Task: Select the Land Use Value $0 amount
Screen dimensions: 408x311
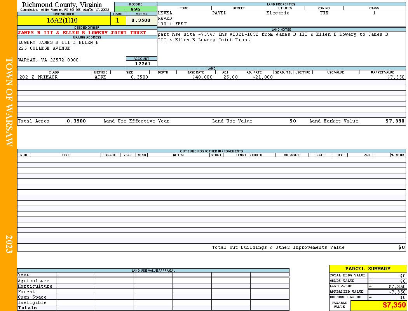Action: (x=293, y=121)
